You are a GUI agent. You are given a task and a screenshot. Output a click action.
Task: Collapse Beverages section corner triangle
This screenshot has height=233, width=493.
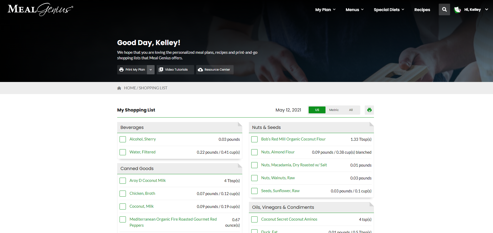[x=240, y=124]
